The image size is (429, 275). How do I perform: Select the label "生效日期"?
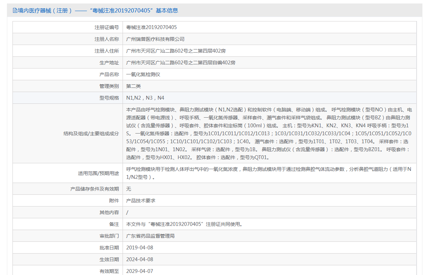[x=109, y=259]
